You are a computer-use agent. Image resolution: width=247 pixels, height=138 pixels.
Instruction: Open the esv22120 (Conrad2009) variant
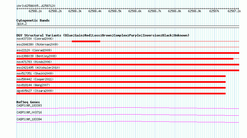tap(34, 50)
